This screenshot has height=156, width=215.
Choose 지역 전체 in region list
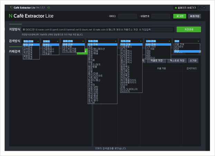131,44
